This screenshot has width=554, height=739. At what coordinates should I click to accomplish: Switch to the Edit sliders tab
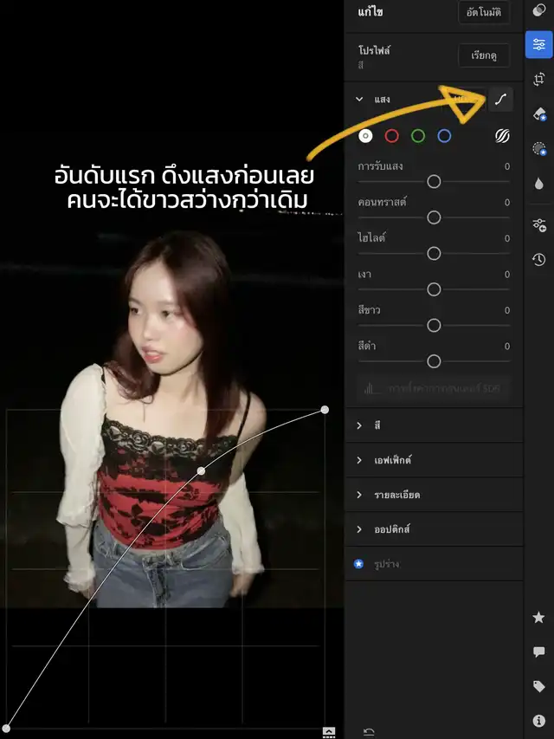click(538, 45)
